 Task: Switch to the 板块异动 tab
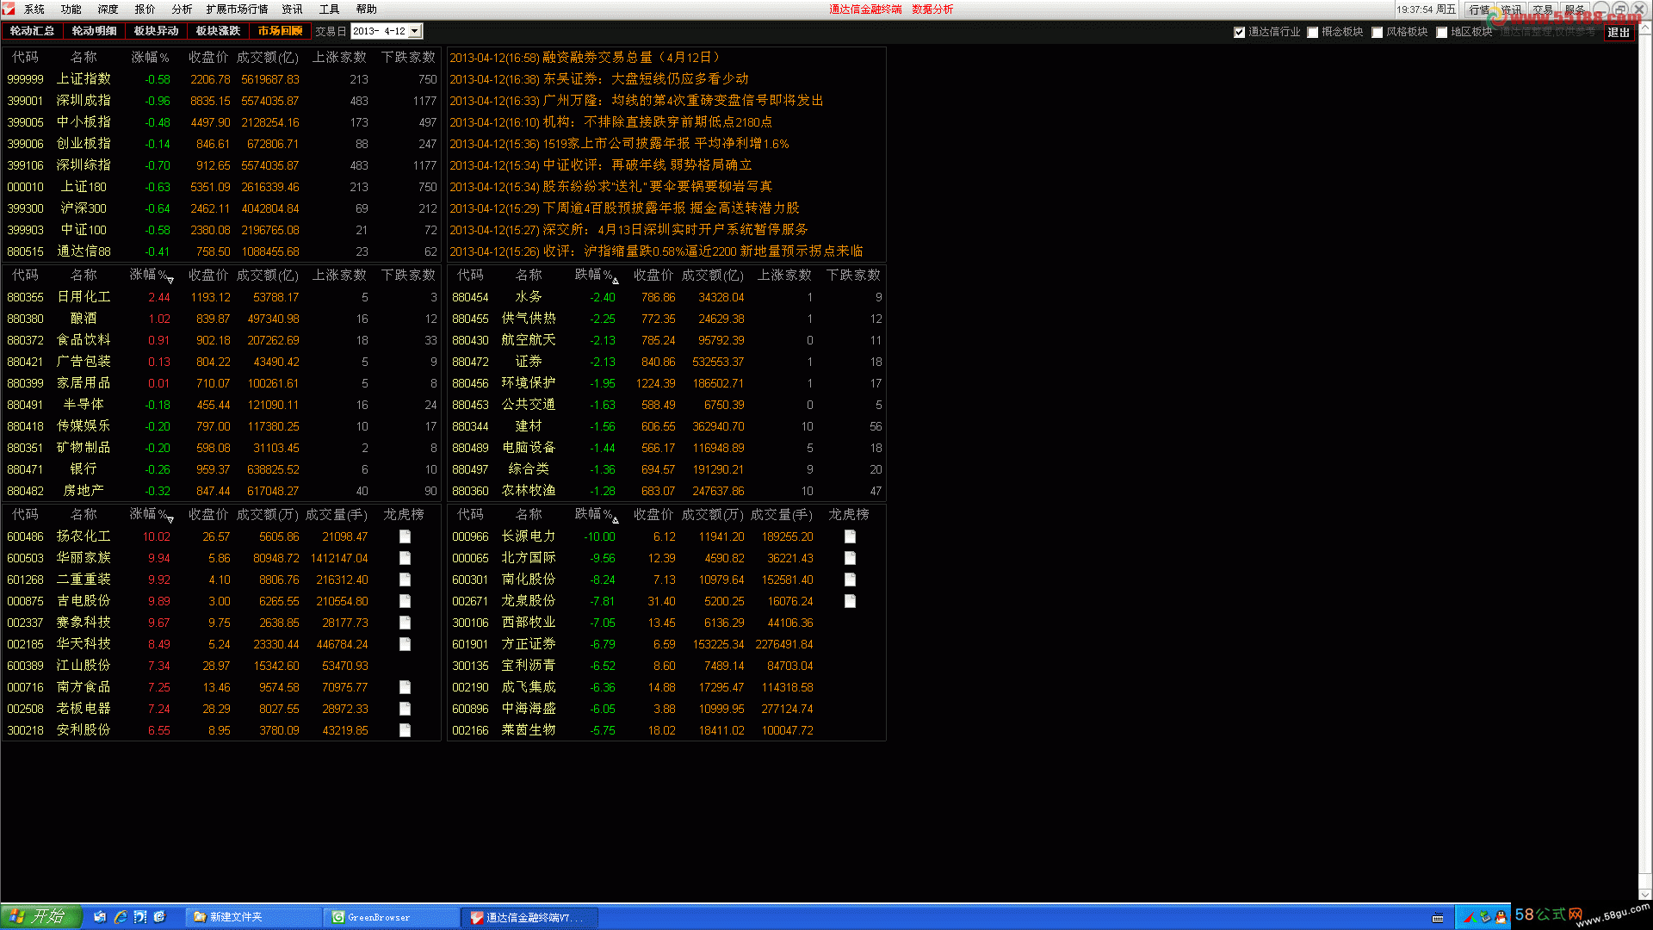[157, 31]
